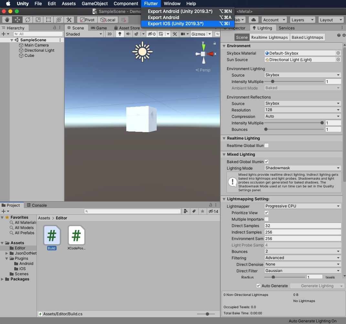Select the Scale tool
This screenshot has width=346, height=324.
click(x=38, y=20)
